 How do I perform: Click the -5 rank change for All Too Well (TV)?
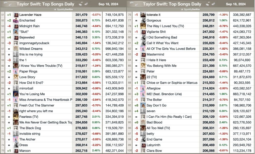pyautogui.click(x=136, y=128)
